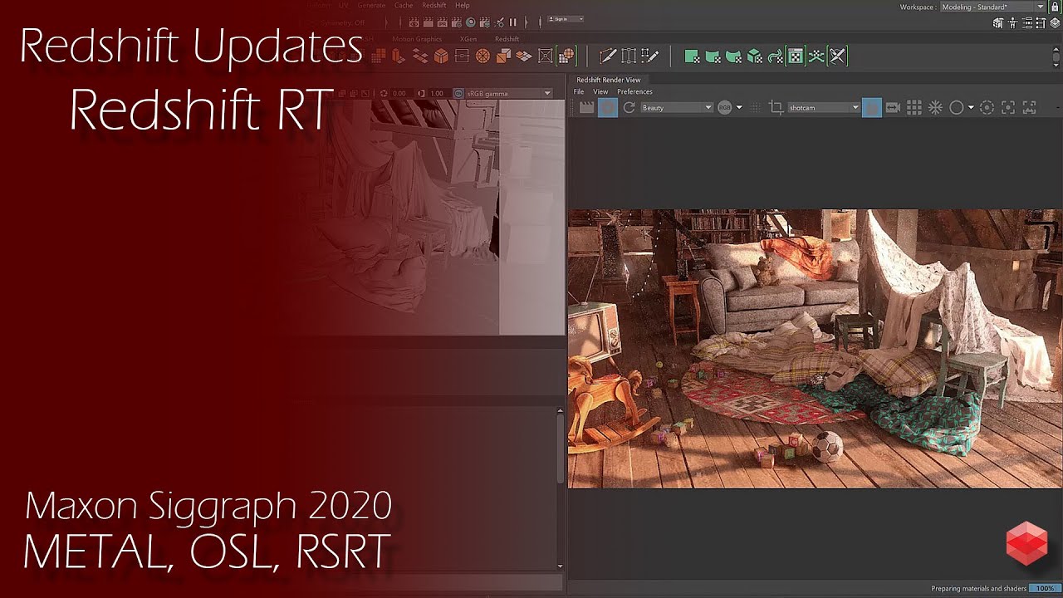Screen dimensions: 1063x598
Task: Toggle the highlighted blue button right of shotcam
Action: click(x=872, y=107)
